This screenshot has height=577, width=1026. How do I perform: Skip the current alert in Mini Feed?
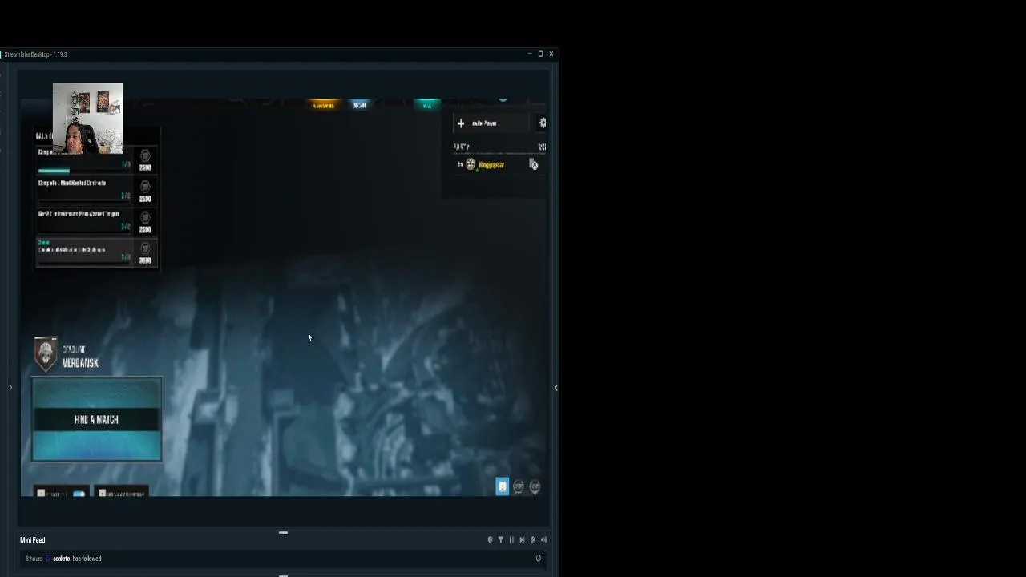pyautogui.click(x=522, y=539)
